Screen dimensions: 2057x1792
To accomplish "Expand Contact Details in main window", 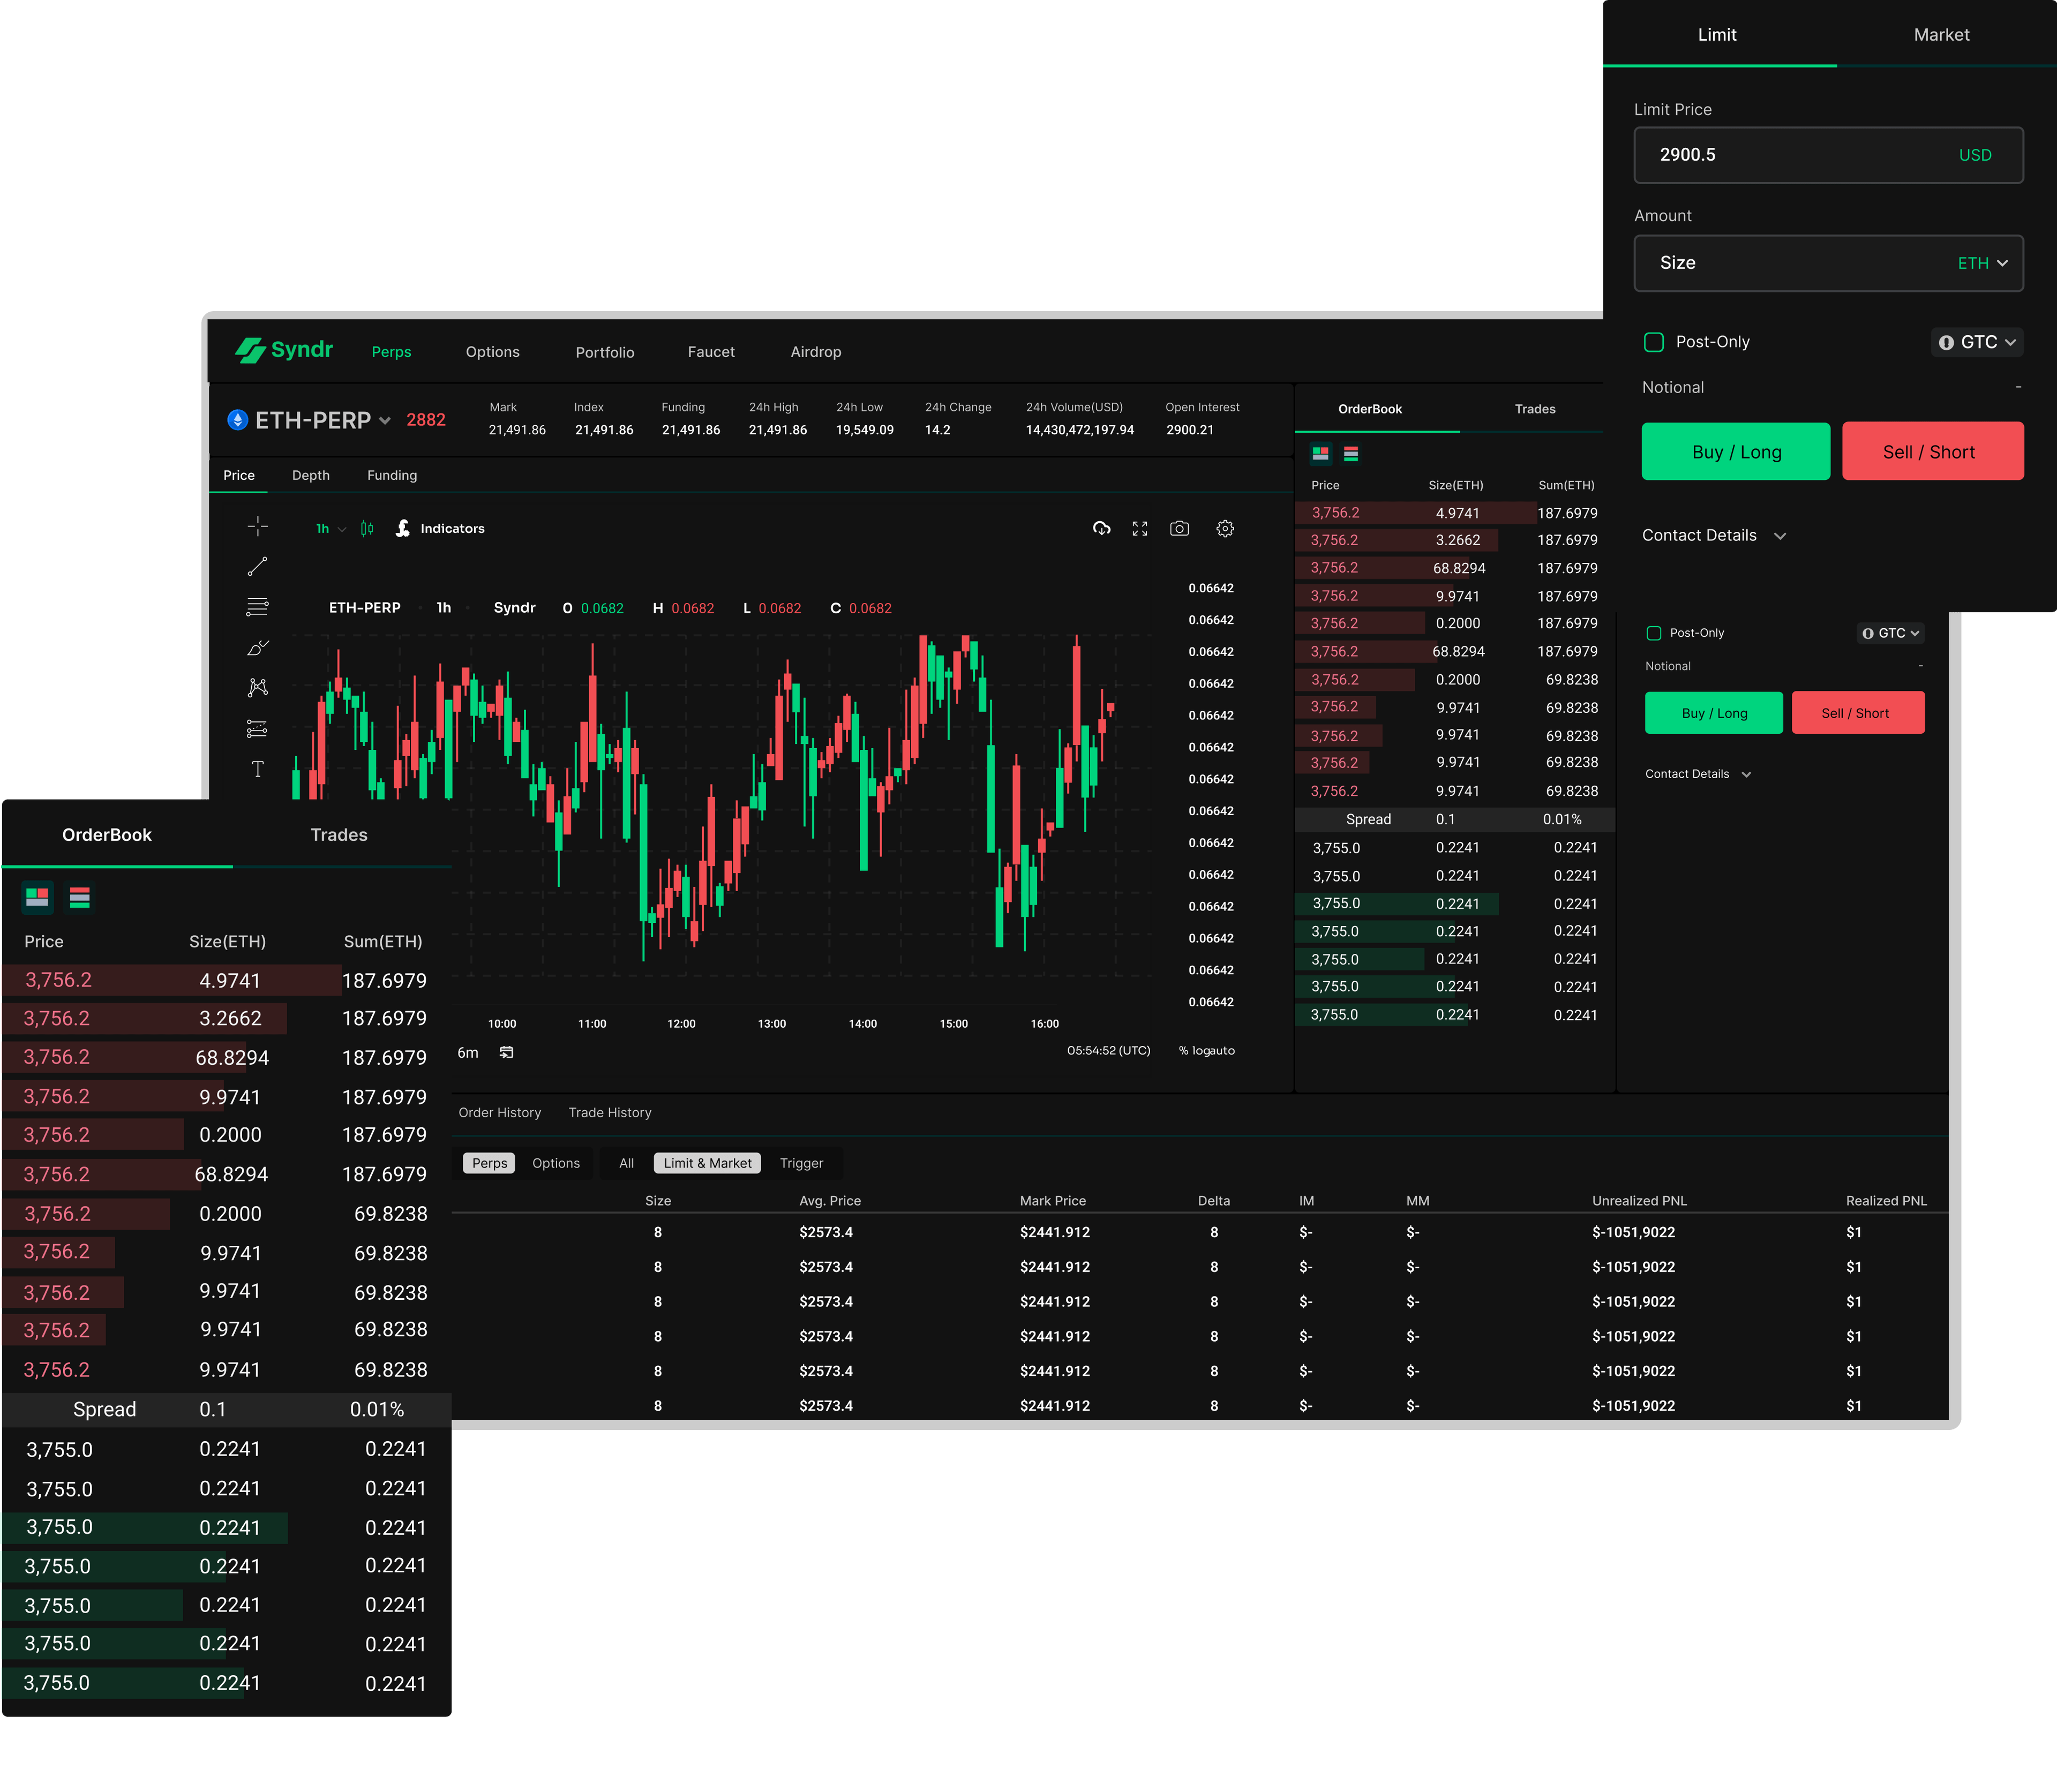I will click(x=1698, y=774).
